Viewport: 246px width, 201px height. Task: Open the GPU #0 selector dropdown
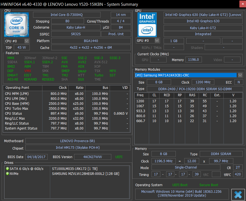(157, 40)
